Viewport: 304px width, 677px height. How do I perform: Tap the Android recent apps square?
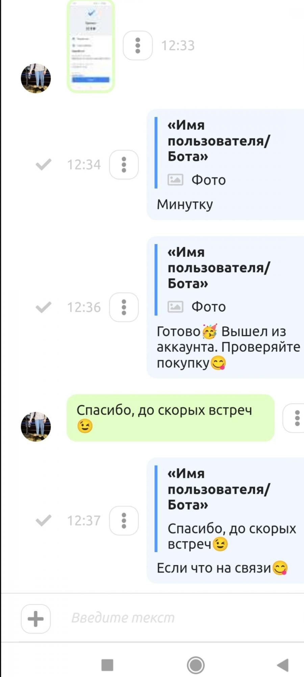click(107, 665)
